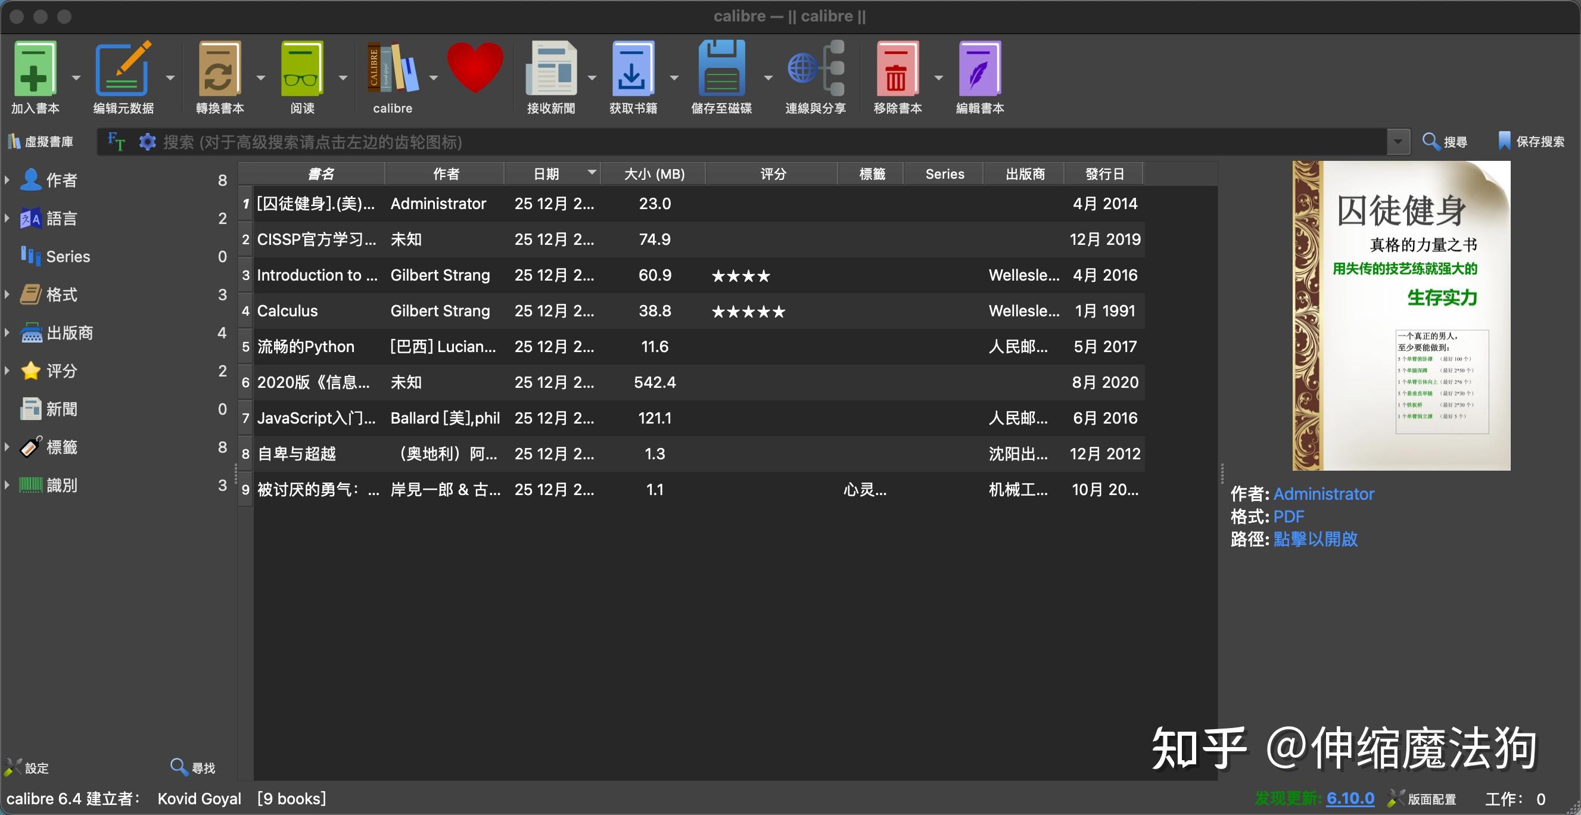The height and width of the screenshot is (815, 1581).
Task: Click the 6.10.0 update link
Action: point(1350,798)
